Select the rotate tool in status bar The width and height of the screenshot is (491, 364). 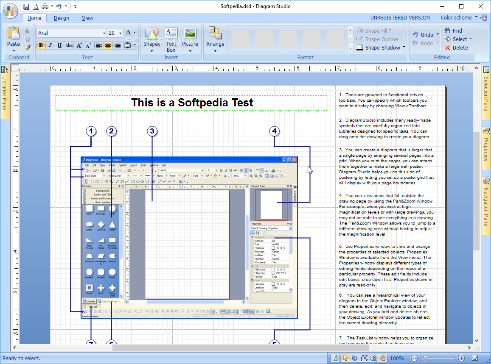pyautogui.click(x=354, y=358)
